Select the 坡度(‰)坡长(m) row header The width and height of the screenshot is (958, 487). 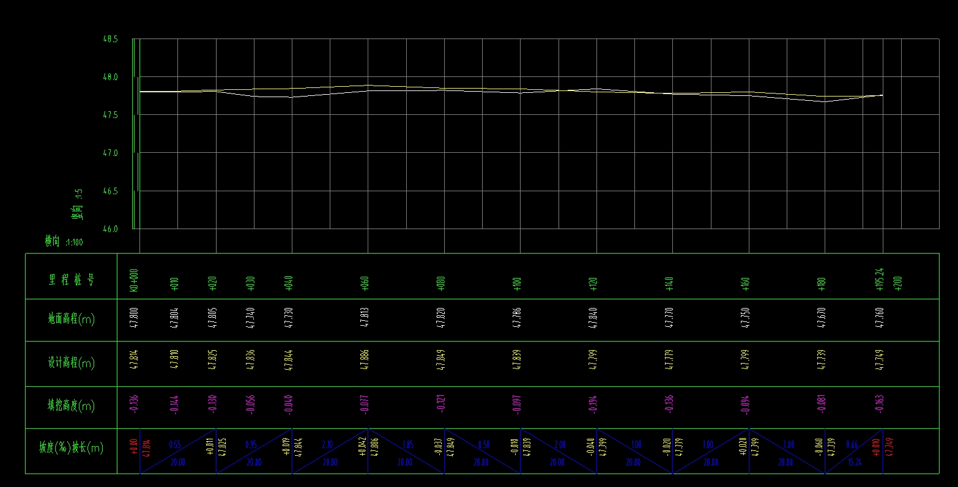[72, 448]
